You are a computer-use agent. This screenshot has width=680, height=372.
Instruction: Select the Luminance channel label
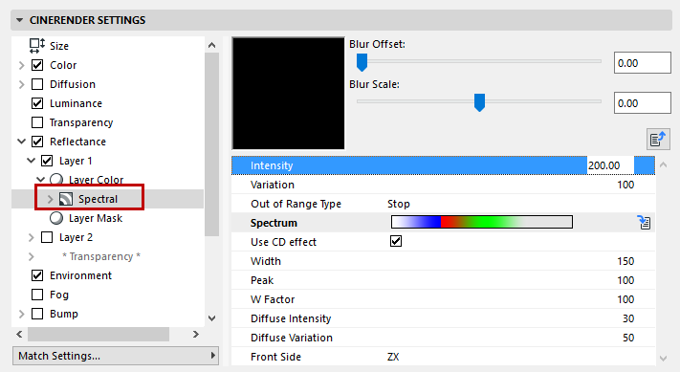76,103
